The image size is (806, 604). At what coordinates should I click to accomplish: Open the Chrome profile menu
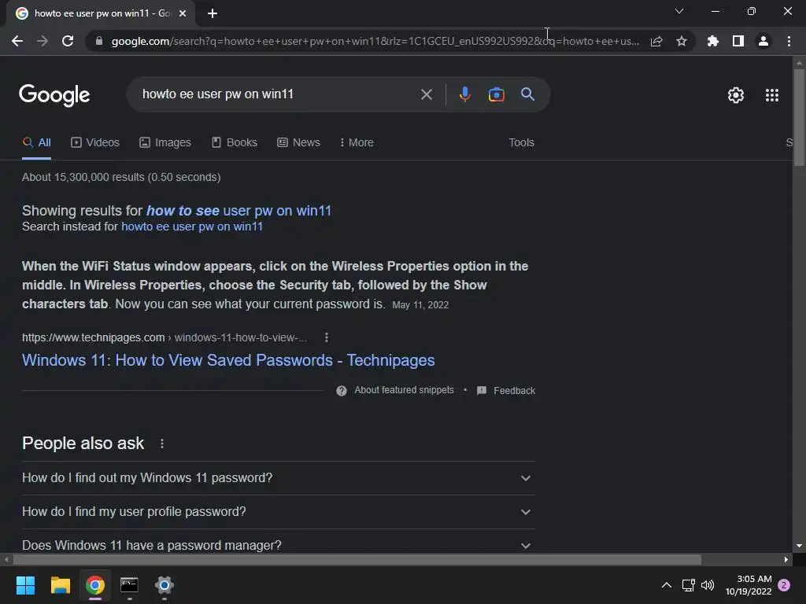763,41
